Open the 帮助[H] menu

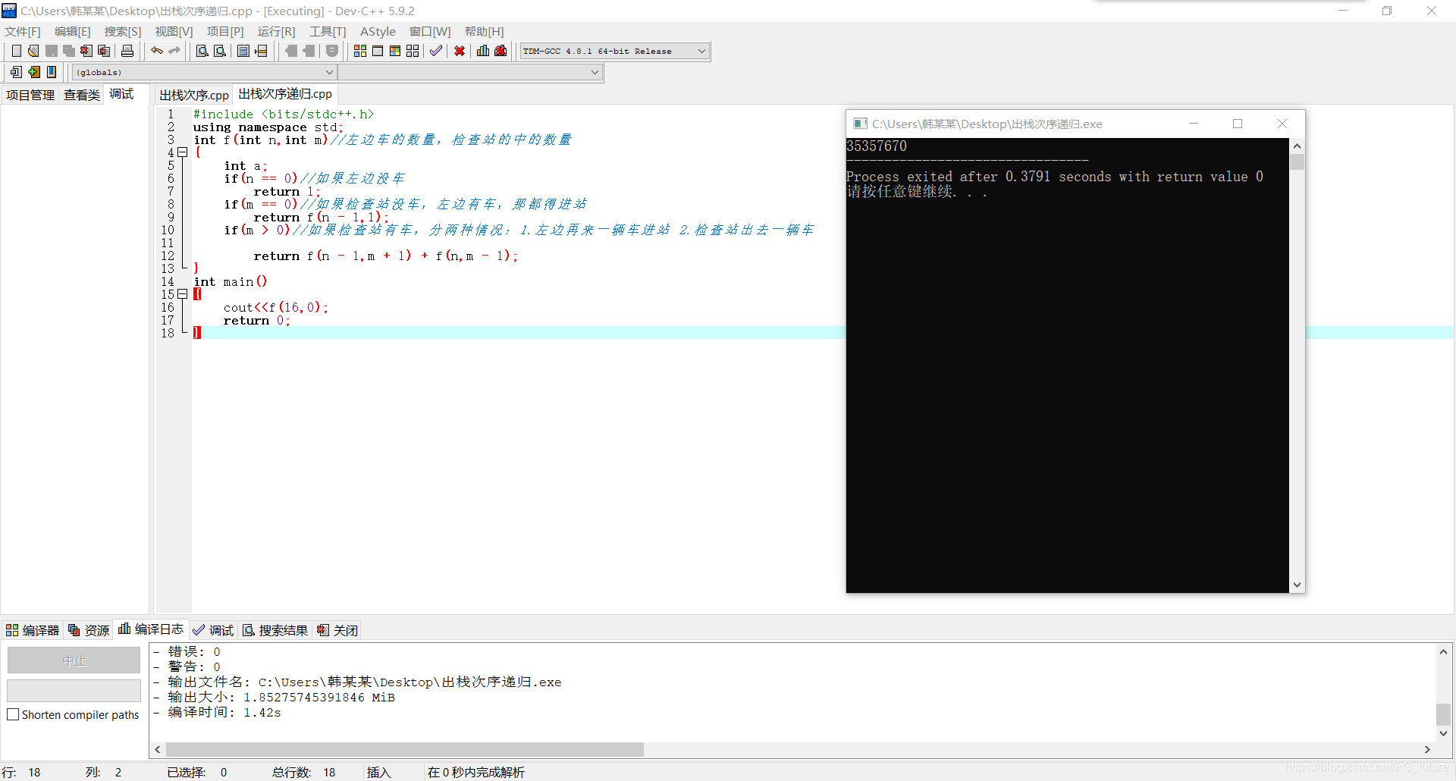pyautogui.click(x=484, y=31)
